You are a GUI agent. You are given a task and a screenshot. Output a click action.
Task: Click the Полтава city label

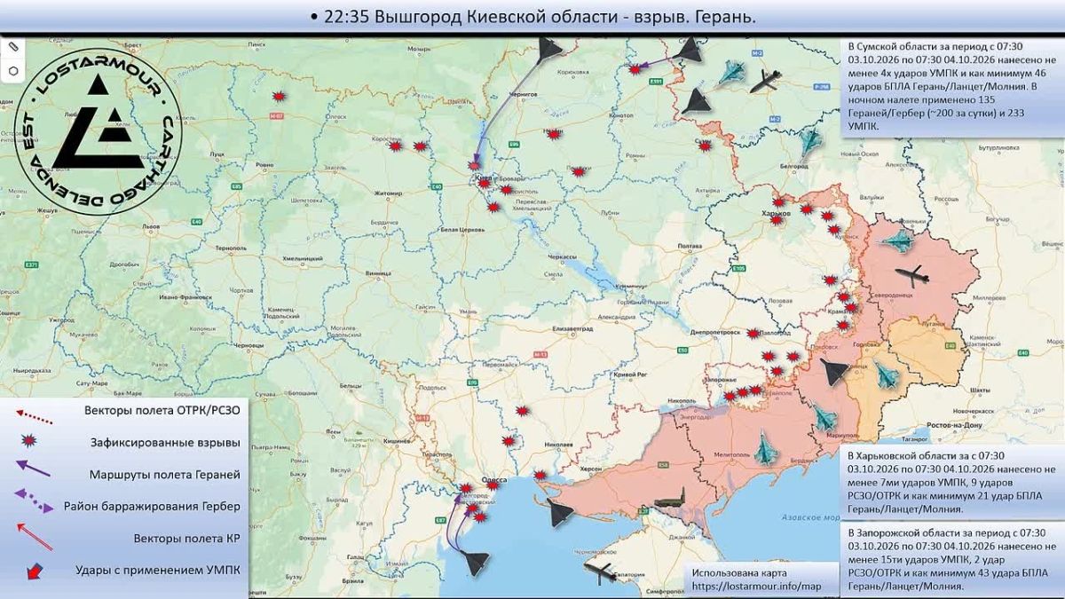690,246
